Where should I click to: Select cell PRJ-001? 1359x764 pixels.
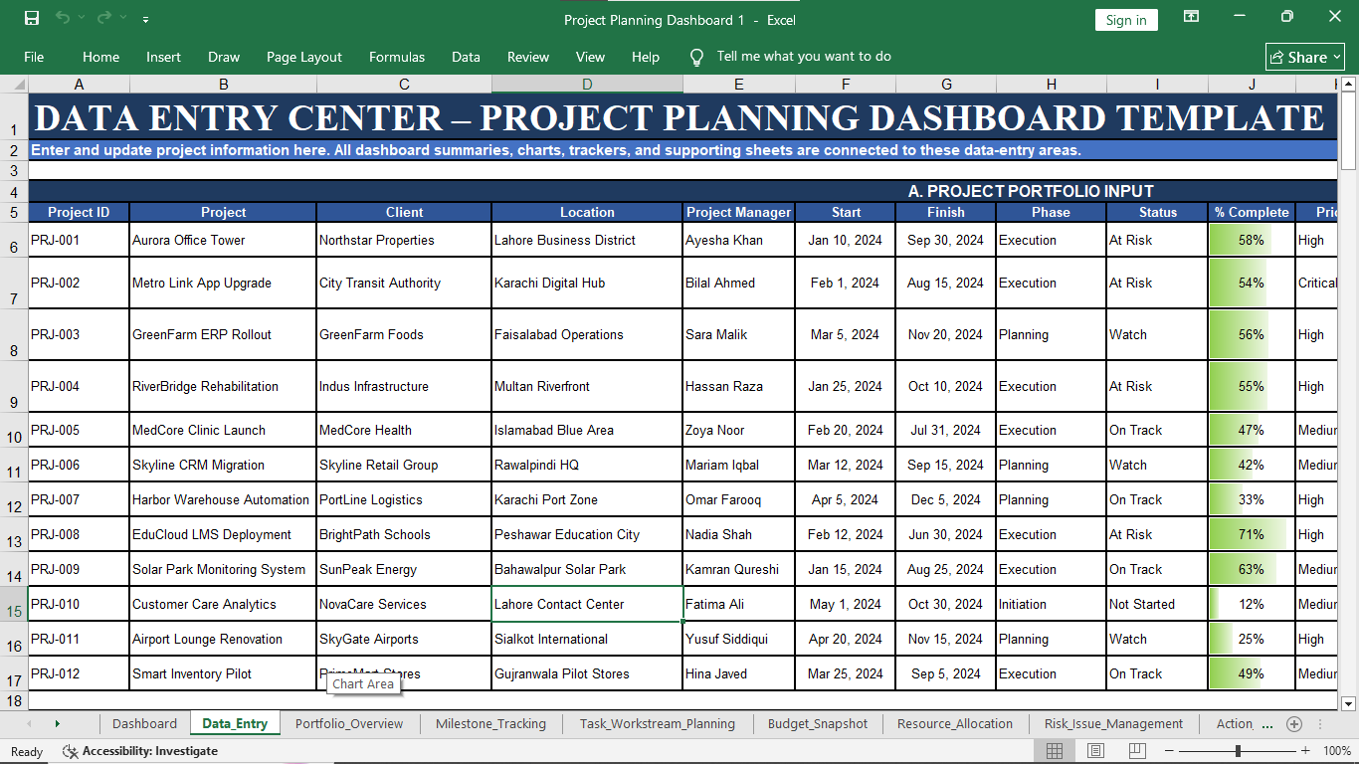pyautogui.click(x=79, y=240)
